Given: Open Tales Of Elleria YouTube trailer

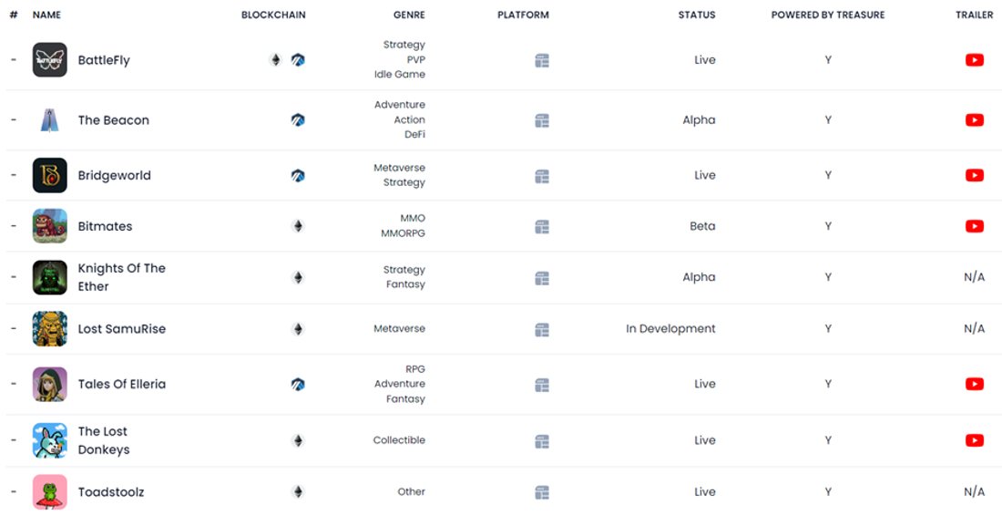Looking at the screenshot, I should [974, 385].
